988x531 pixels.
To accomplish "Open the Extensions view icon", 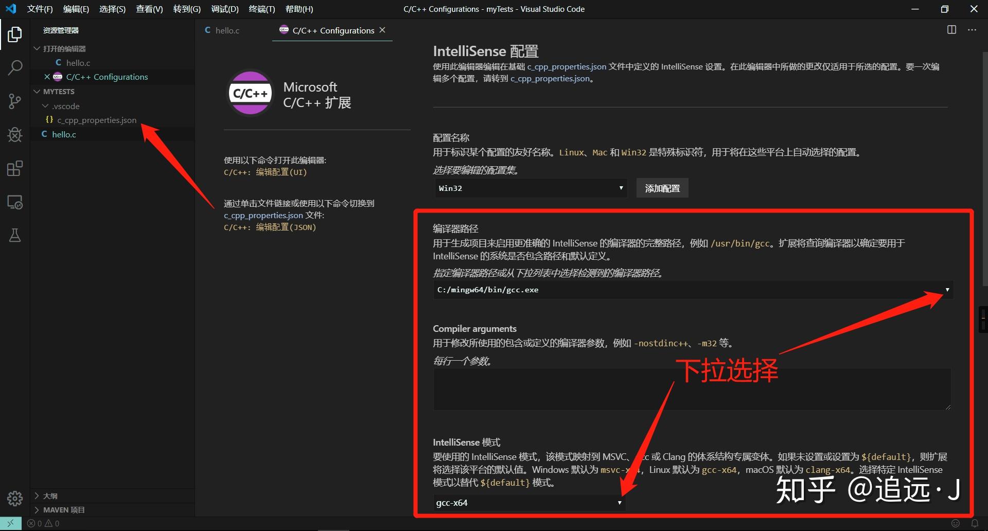I will [x=14, y=168].
